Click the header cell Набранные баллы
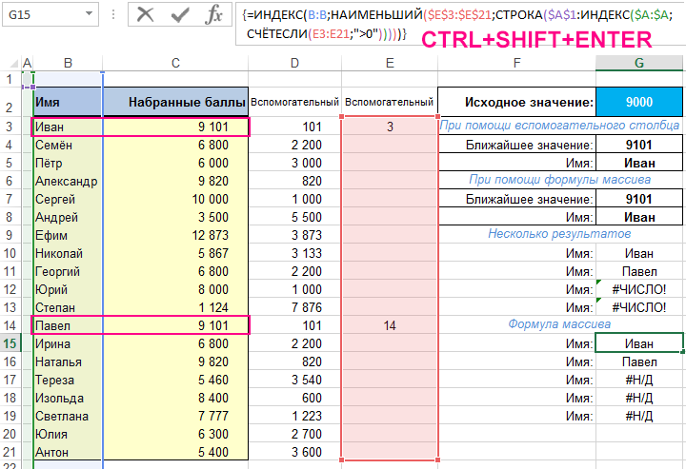This screenshot has height=469, width=686. tap(175, 102)
